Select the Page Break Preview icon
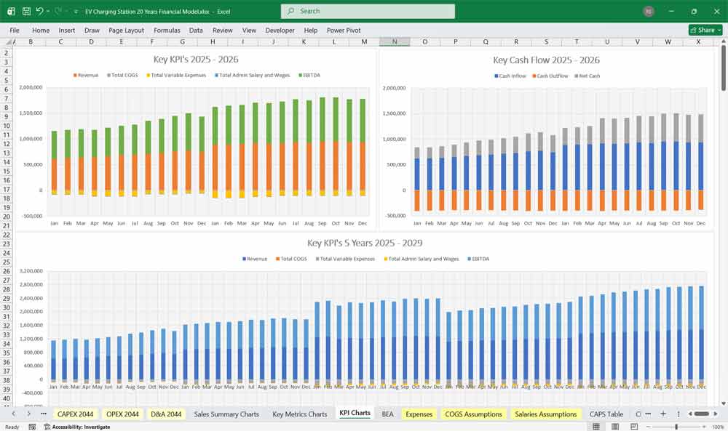This screenshot has height=431, width=728. point(633,427)
